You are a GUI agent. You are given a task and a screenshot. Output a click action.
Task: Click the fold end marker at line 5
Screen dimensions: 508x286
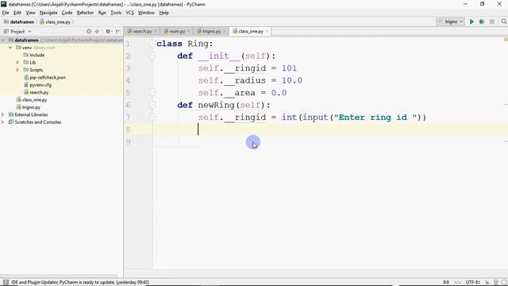pyautogui.click(x=152, y=93)
